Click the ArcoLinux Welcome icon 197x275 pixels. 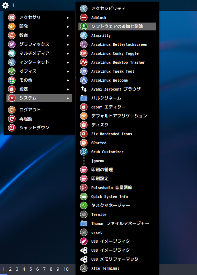pos(84,80)
